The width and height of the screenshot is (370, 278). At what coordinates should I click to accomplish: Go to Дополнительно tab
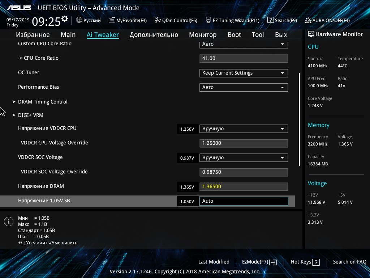point(154,35)
